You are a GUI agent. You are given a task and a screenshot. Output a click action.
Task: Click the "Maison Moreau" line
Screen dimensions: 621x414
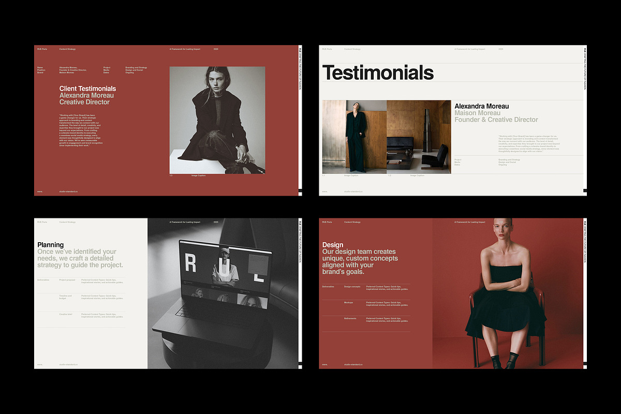pos(478,113)
